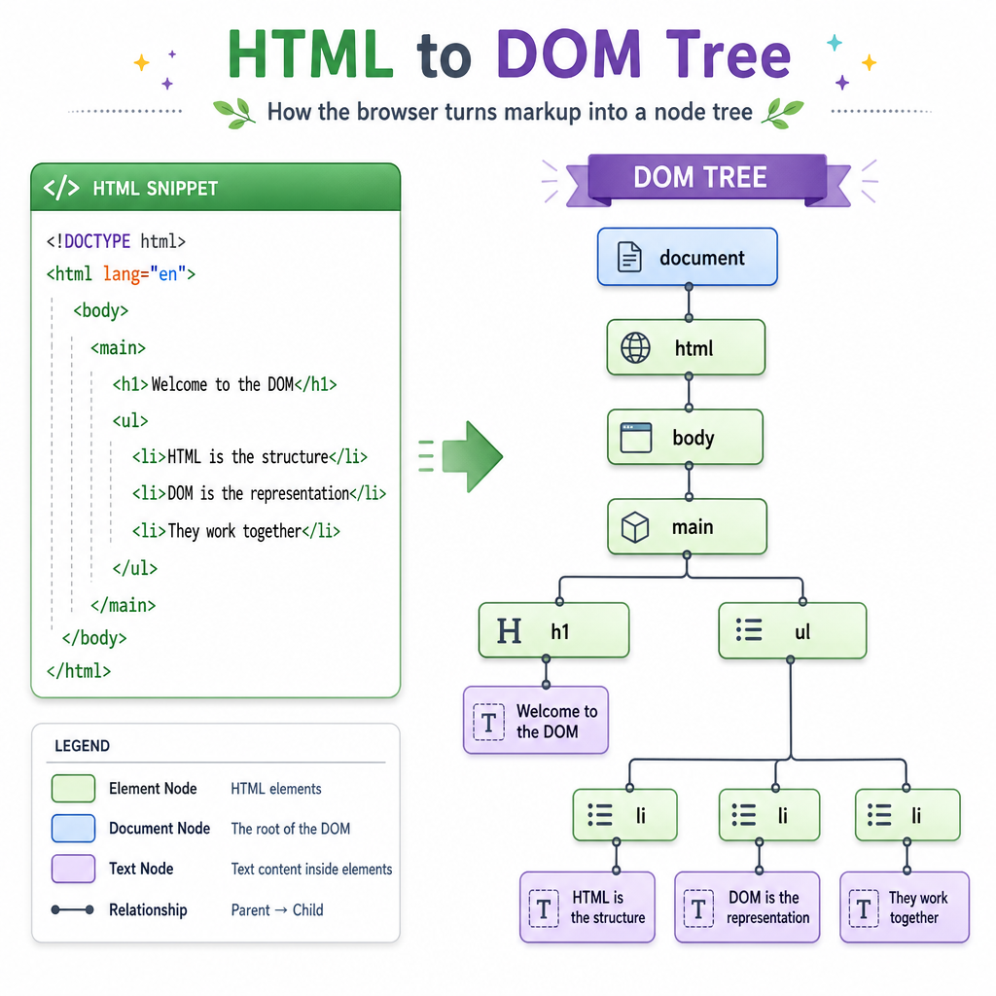Click list icon of li above HTML is the structure
The width and height of the screenshot is (996, 996).
coord(599,814)
